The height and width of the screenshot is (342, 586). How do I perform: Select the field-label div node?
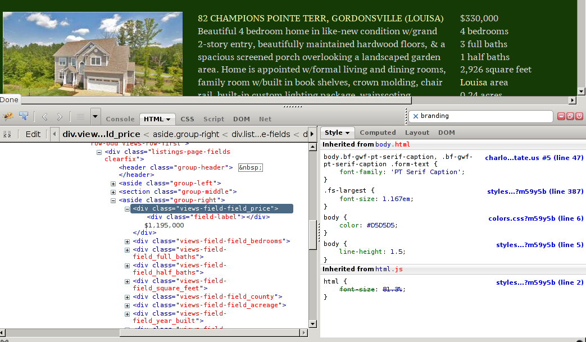point(208,217)
